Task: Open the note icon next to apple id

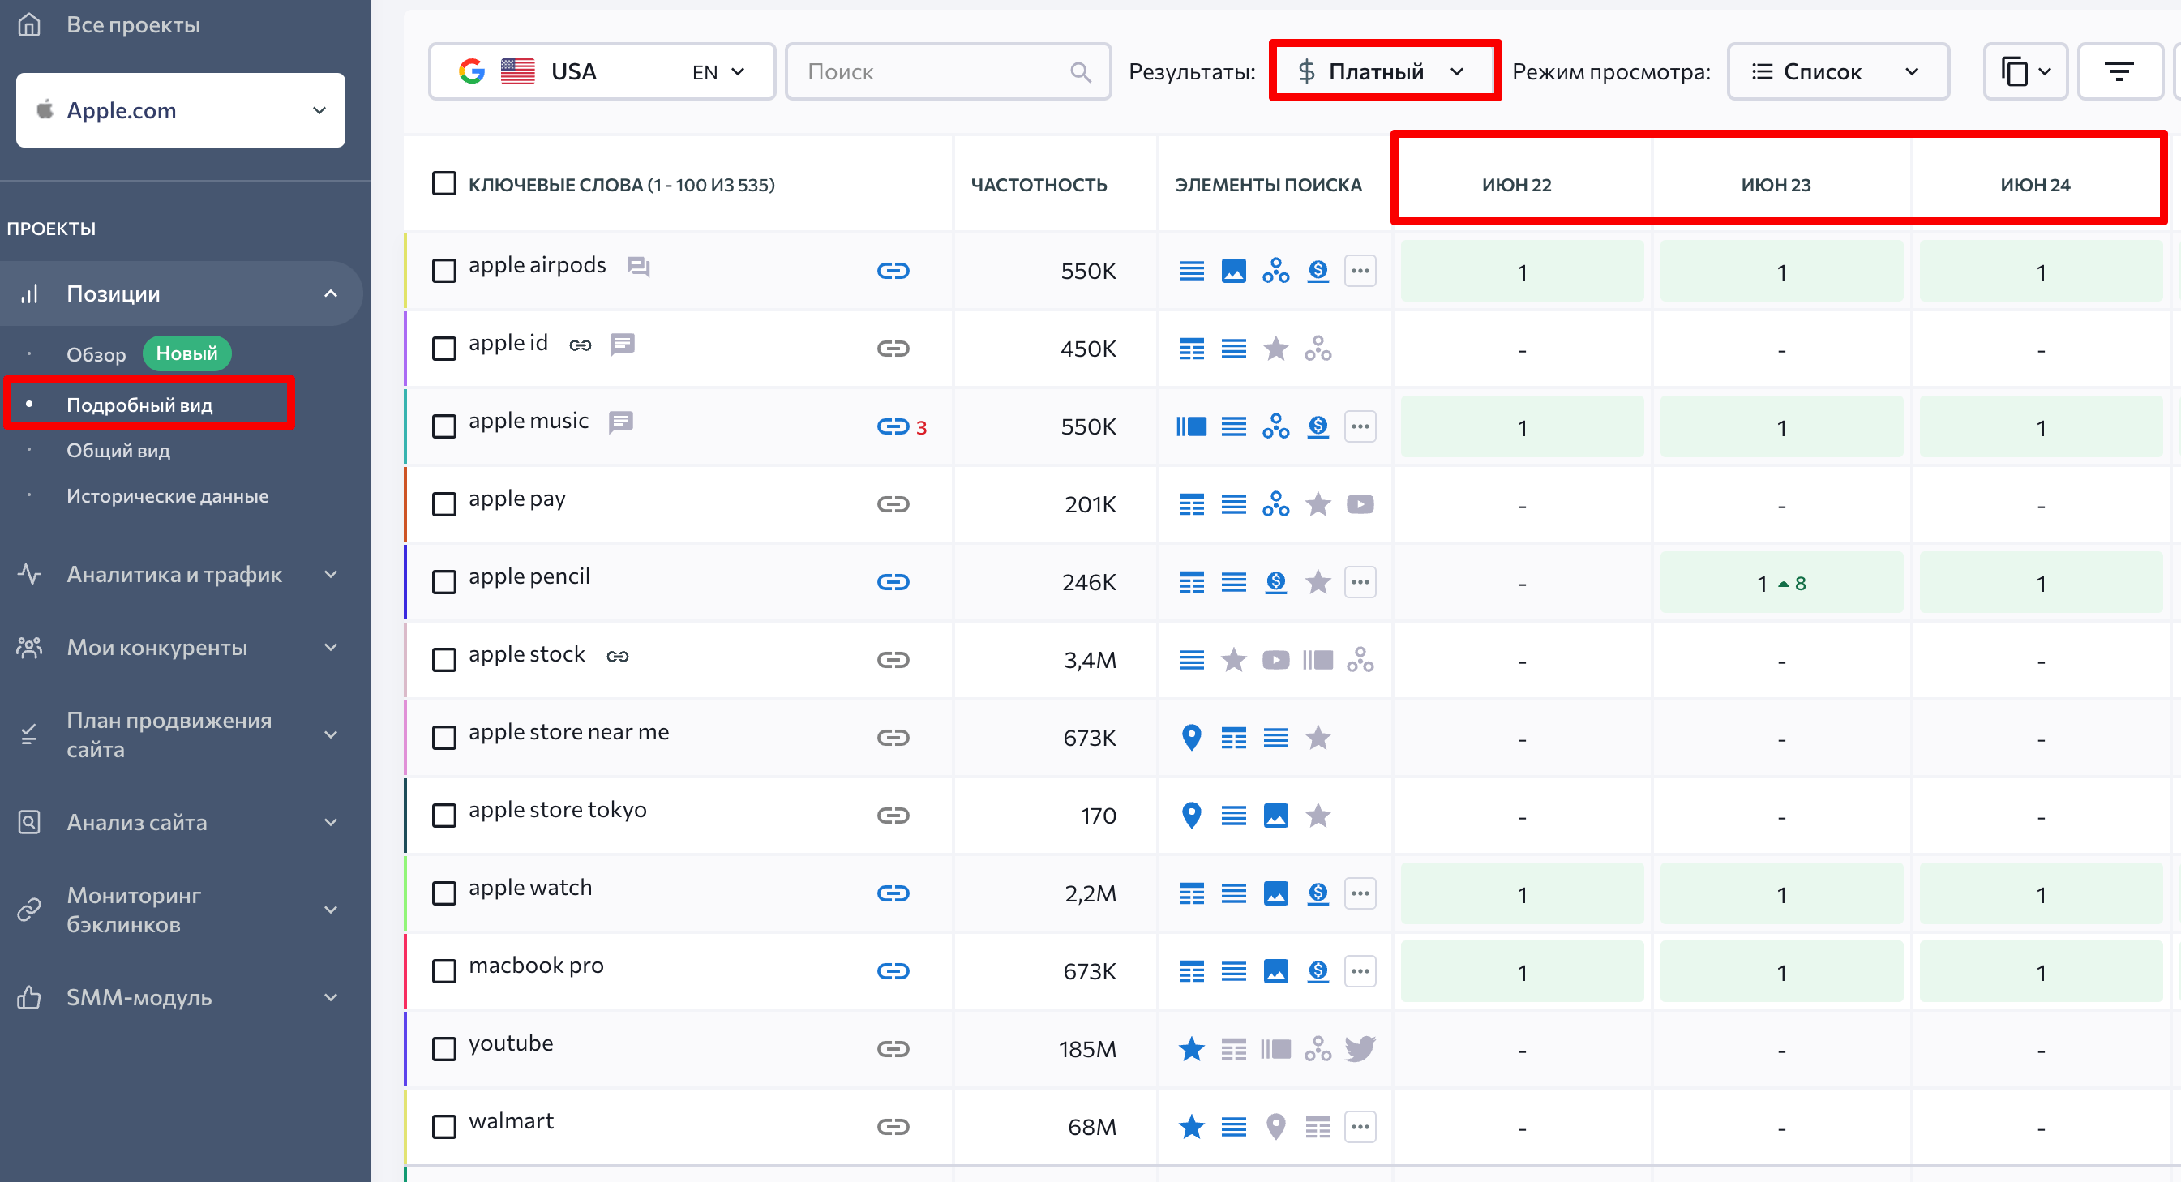Action: [x=623, y=345]
